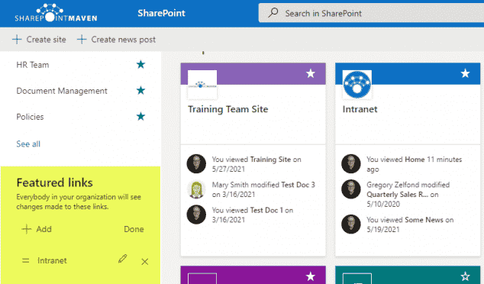This screenshot has width=484, height=284.
Task: Click the Search in SharePoint field
Action: coord(371,13)
